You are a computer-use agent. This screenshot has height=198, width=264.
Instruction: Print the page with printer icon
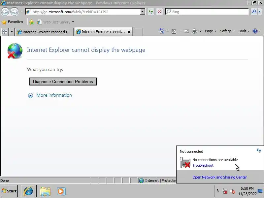194,31
